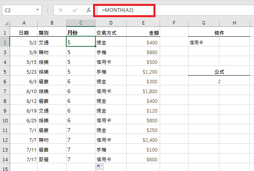The width and height of the screenshot is (254, 171).
Task: Select column C header
Action: [81, 23]
